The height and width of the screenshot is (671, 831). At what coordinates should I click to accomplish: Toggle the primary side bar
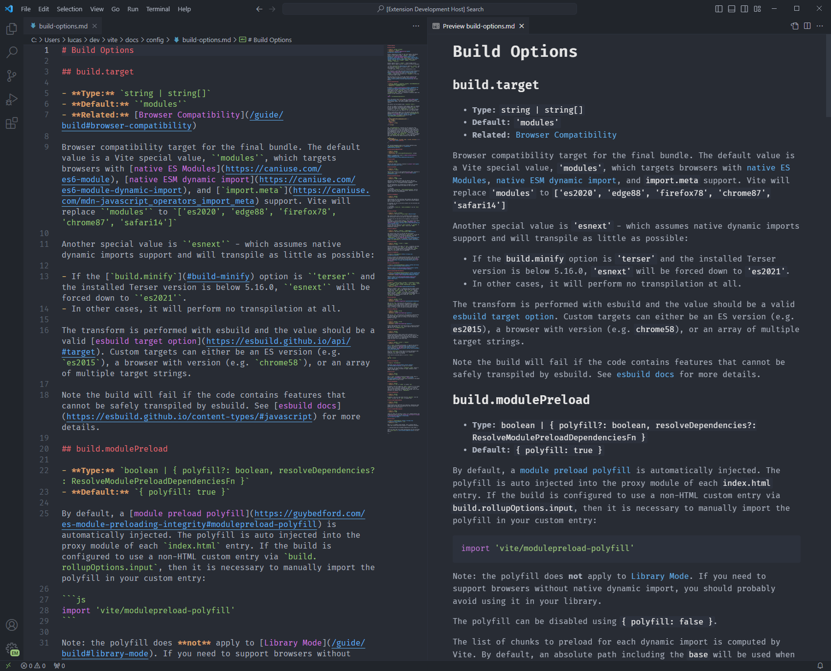[719, 9]
